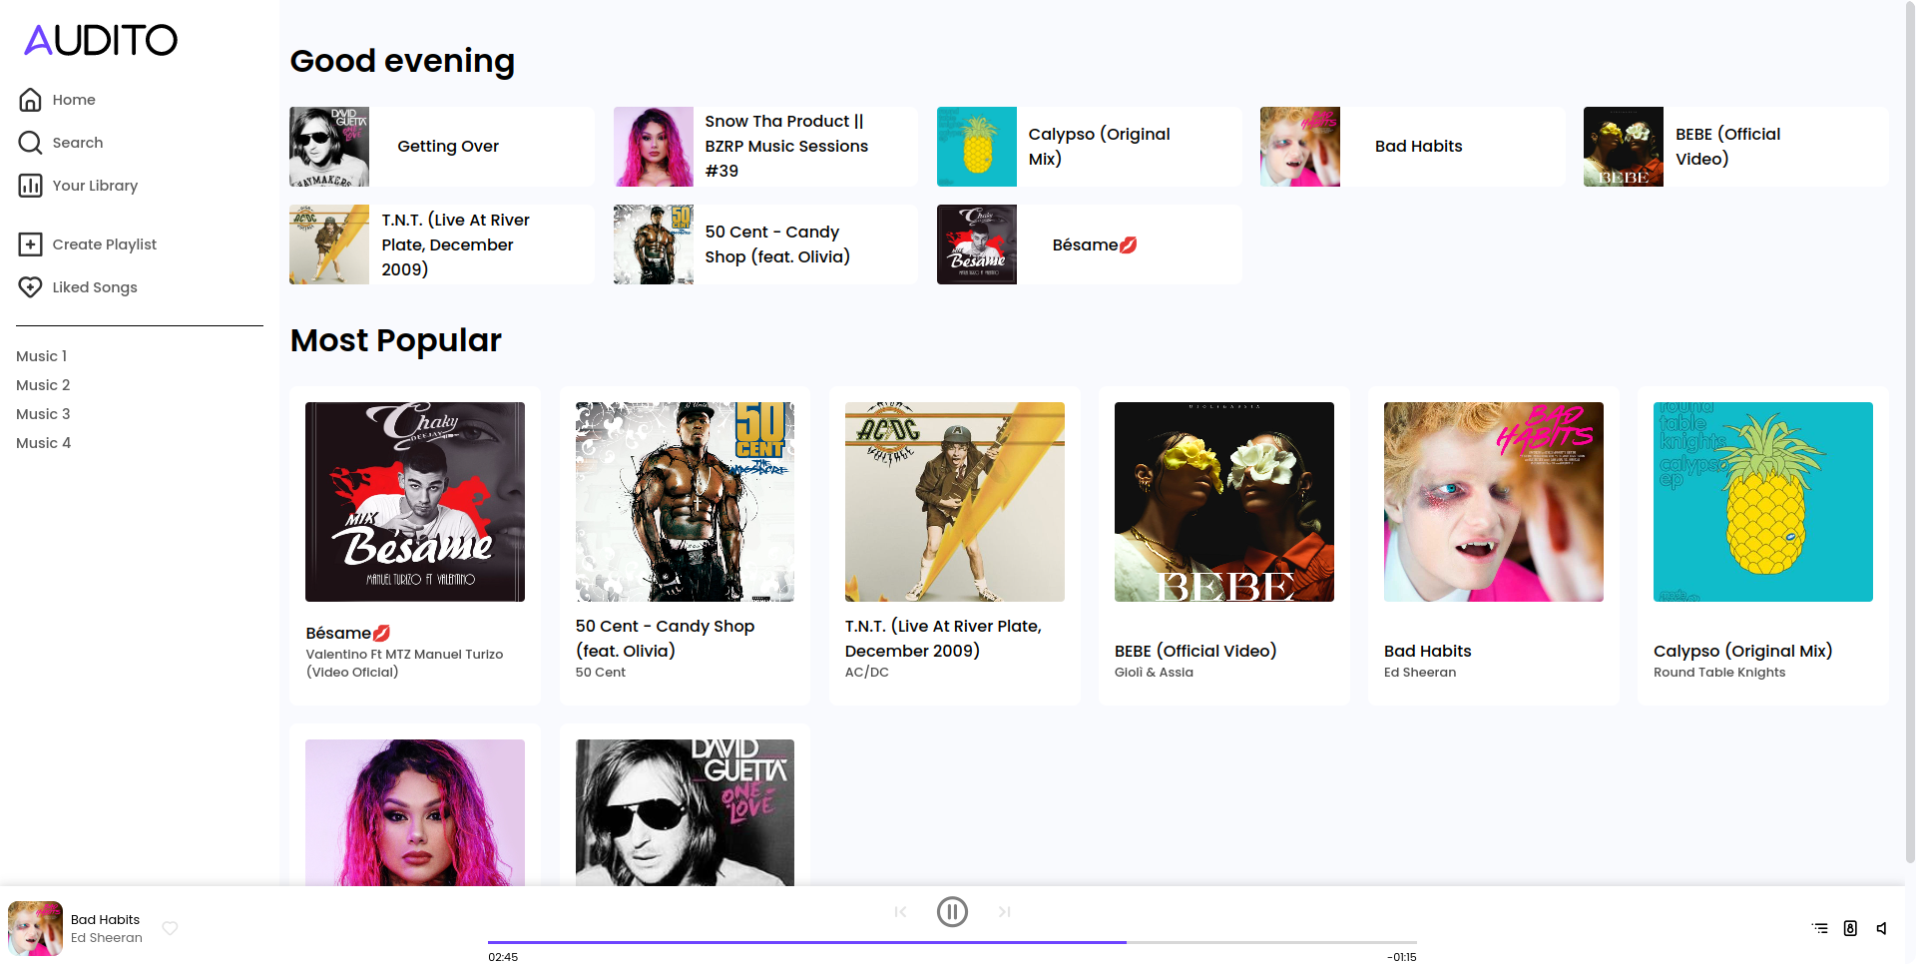Open the Search magnifier icon

[31, 143]
